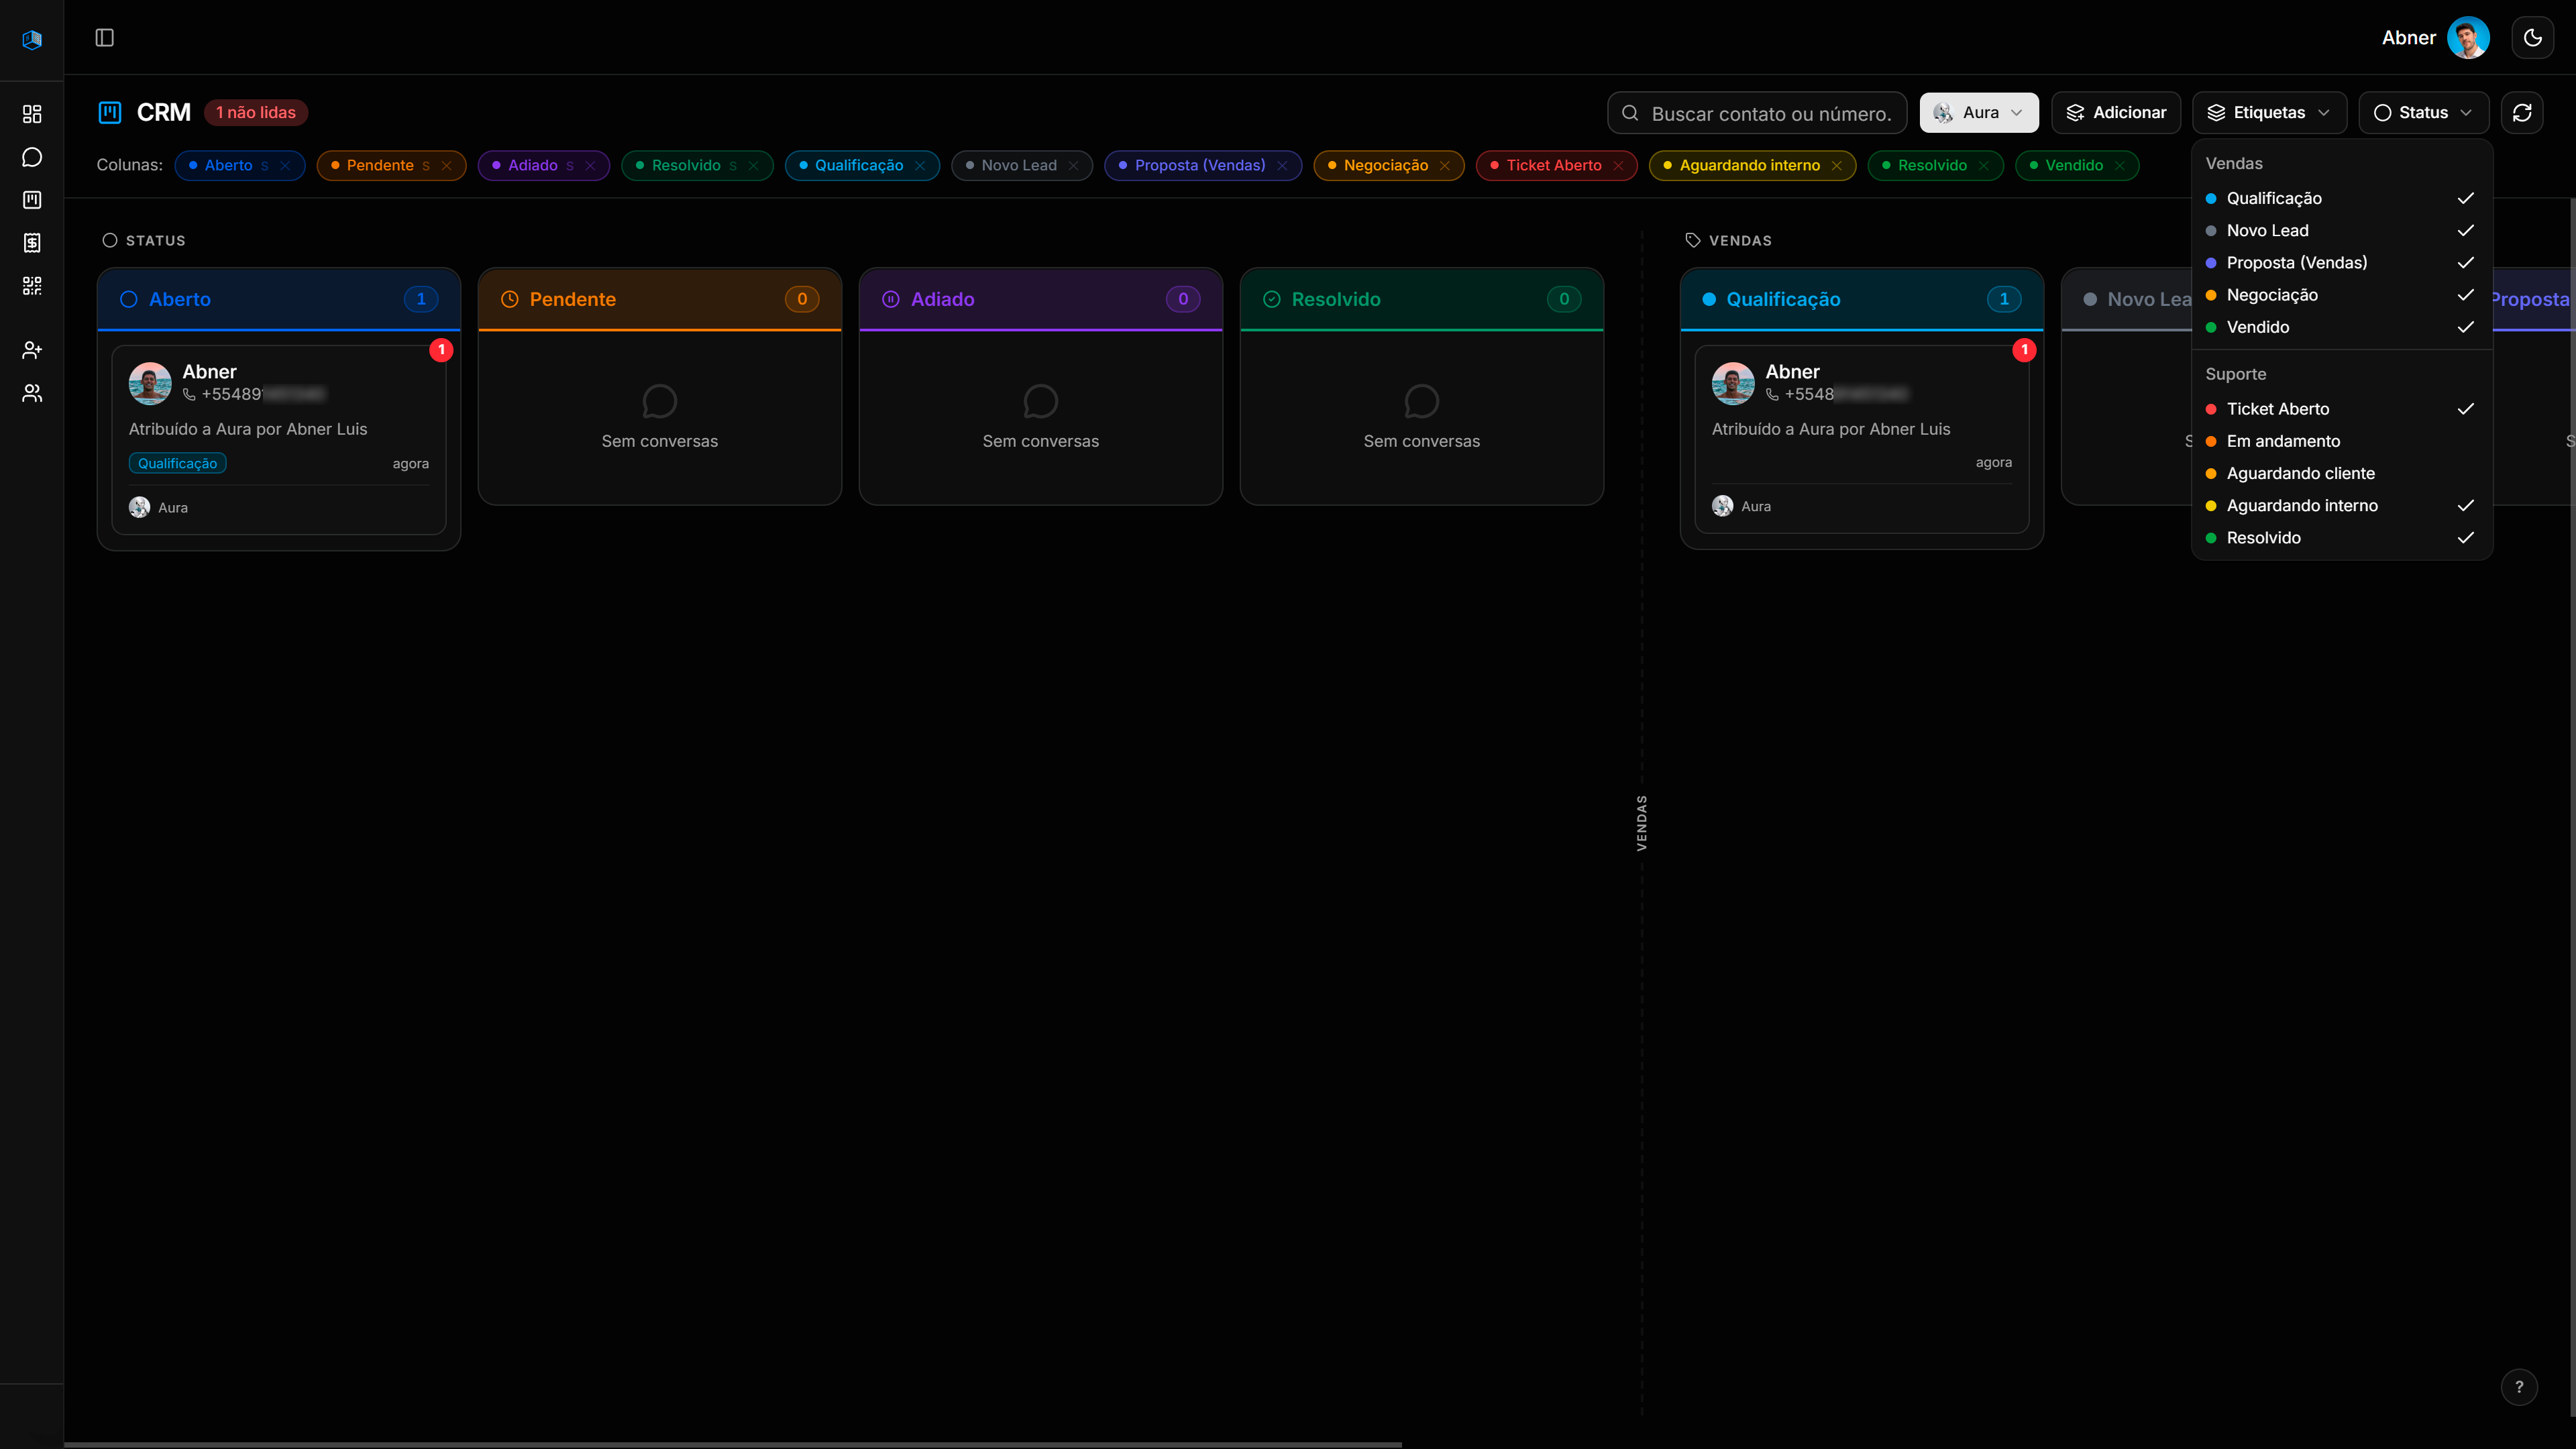This screenshot has width=2576, height=1449.
Task: Open the dashboard grid icon in sidebar
Action: 32,114
